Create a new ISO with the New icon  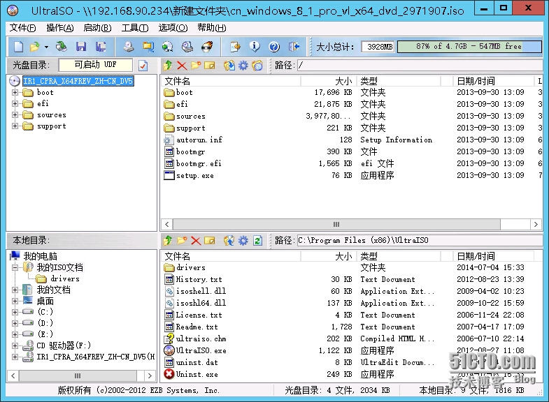(18, 47)
